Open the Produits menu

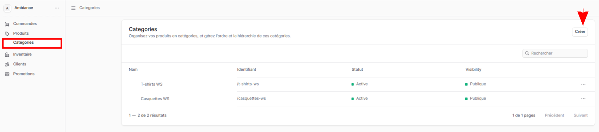point(21,34)
